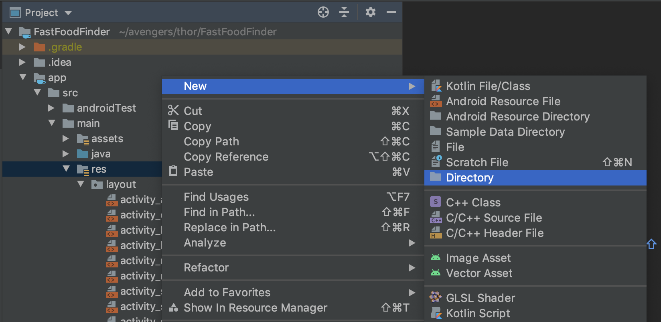Collapse the src folder
The image size is (661, 322).
click(37, 92)
